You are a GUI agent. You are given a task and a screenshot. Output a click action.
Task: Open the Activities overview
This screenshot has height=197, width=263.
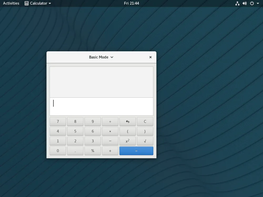pyautogui.click(x=11, y=3)
